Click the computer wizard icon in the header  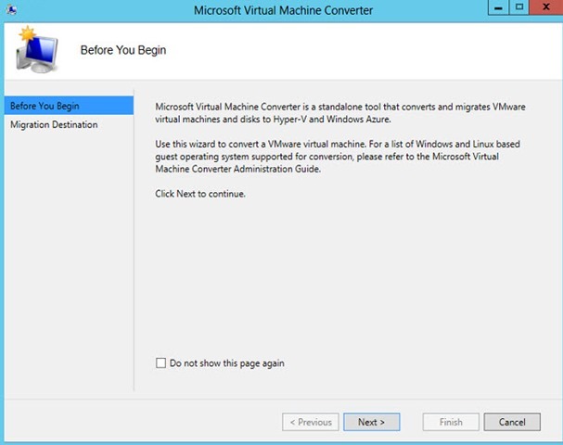(36, 49)
